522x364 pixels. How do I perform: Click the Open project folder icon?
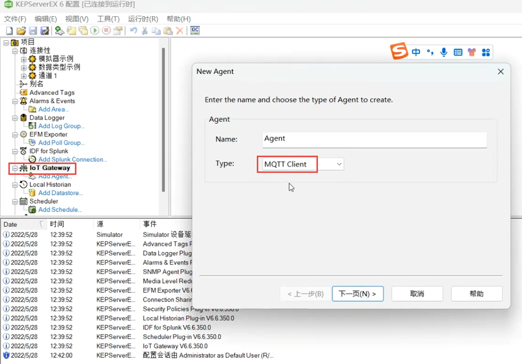(x=21, y=31)
